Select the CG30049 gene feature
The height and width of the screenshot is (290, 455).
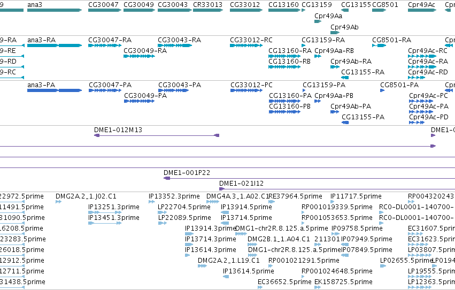140,10
